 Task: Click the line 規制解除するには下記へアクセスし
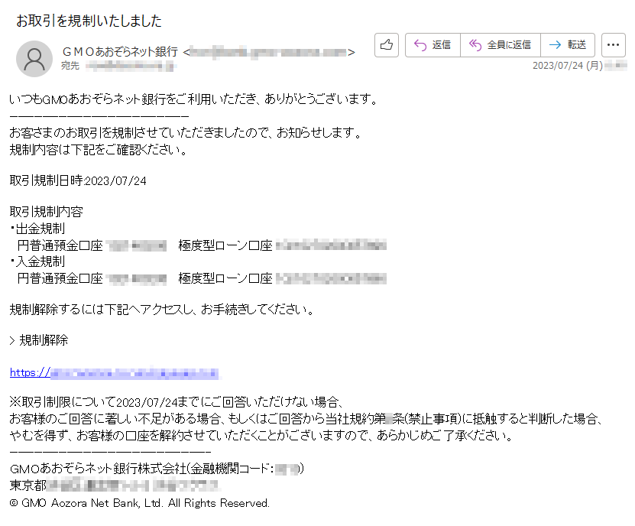[x=162, y=310]
